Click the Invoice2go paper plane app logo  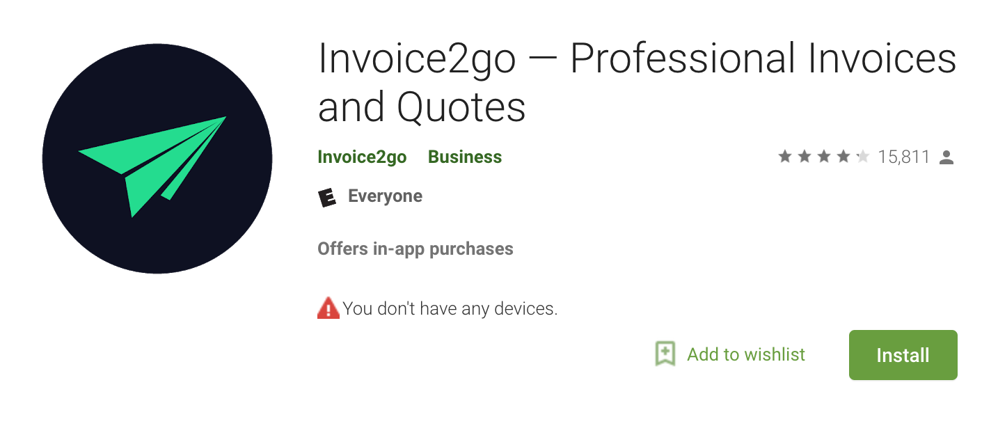(x=157, y=159)
